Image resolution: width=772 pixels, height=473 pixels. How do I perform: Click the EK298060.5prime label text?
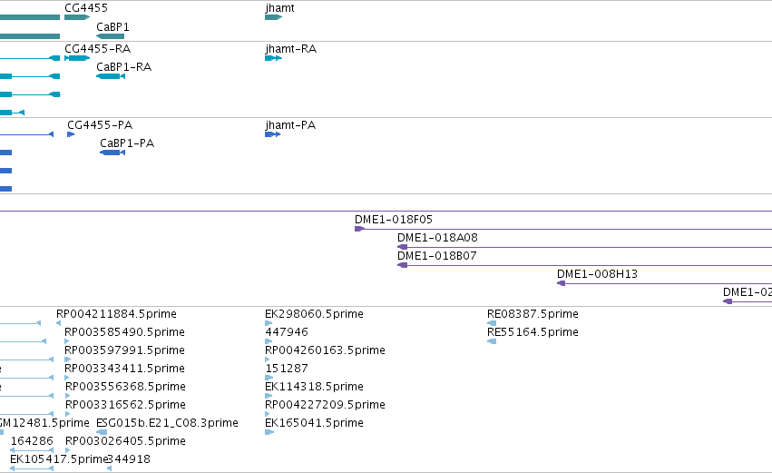(x=314, y=314)
